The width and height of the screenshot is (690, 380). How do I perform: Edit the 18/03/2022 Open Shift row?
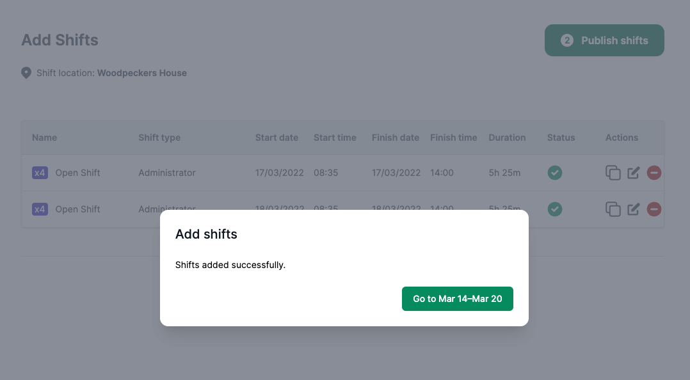tap(634, 209)
